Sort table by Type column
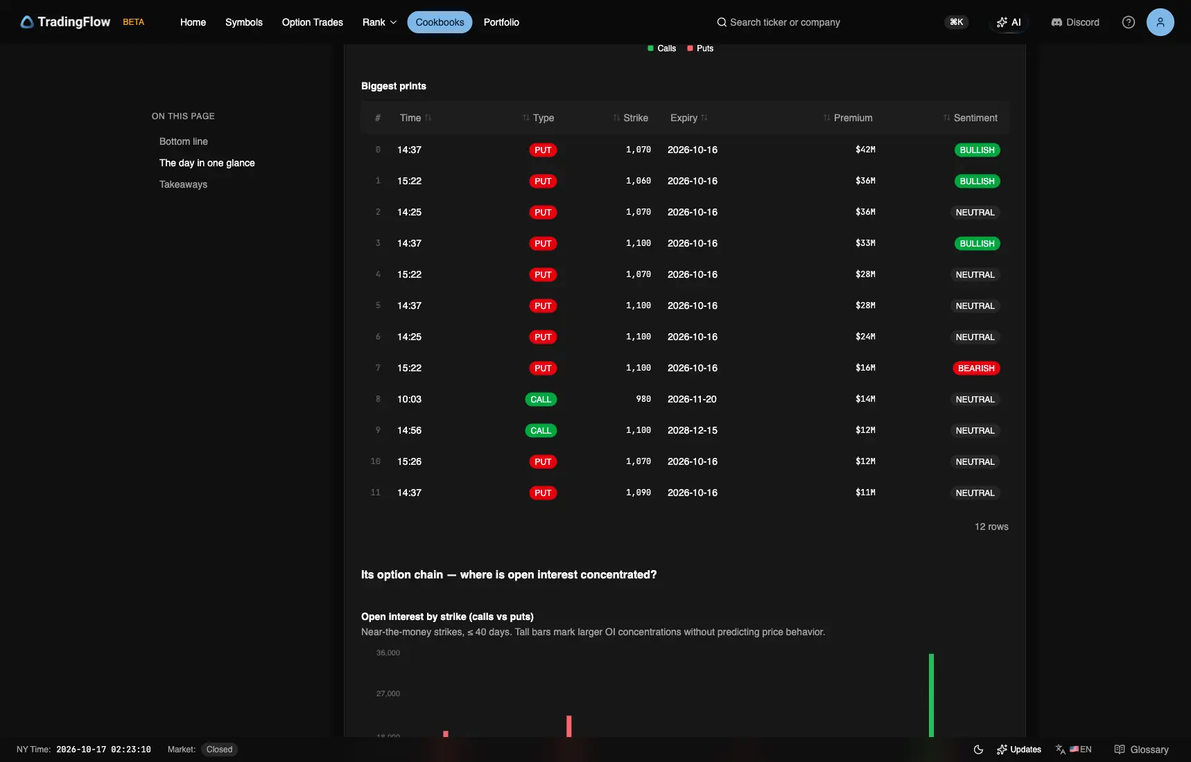1191x762 pixels. point(538,118)
